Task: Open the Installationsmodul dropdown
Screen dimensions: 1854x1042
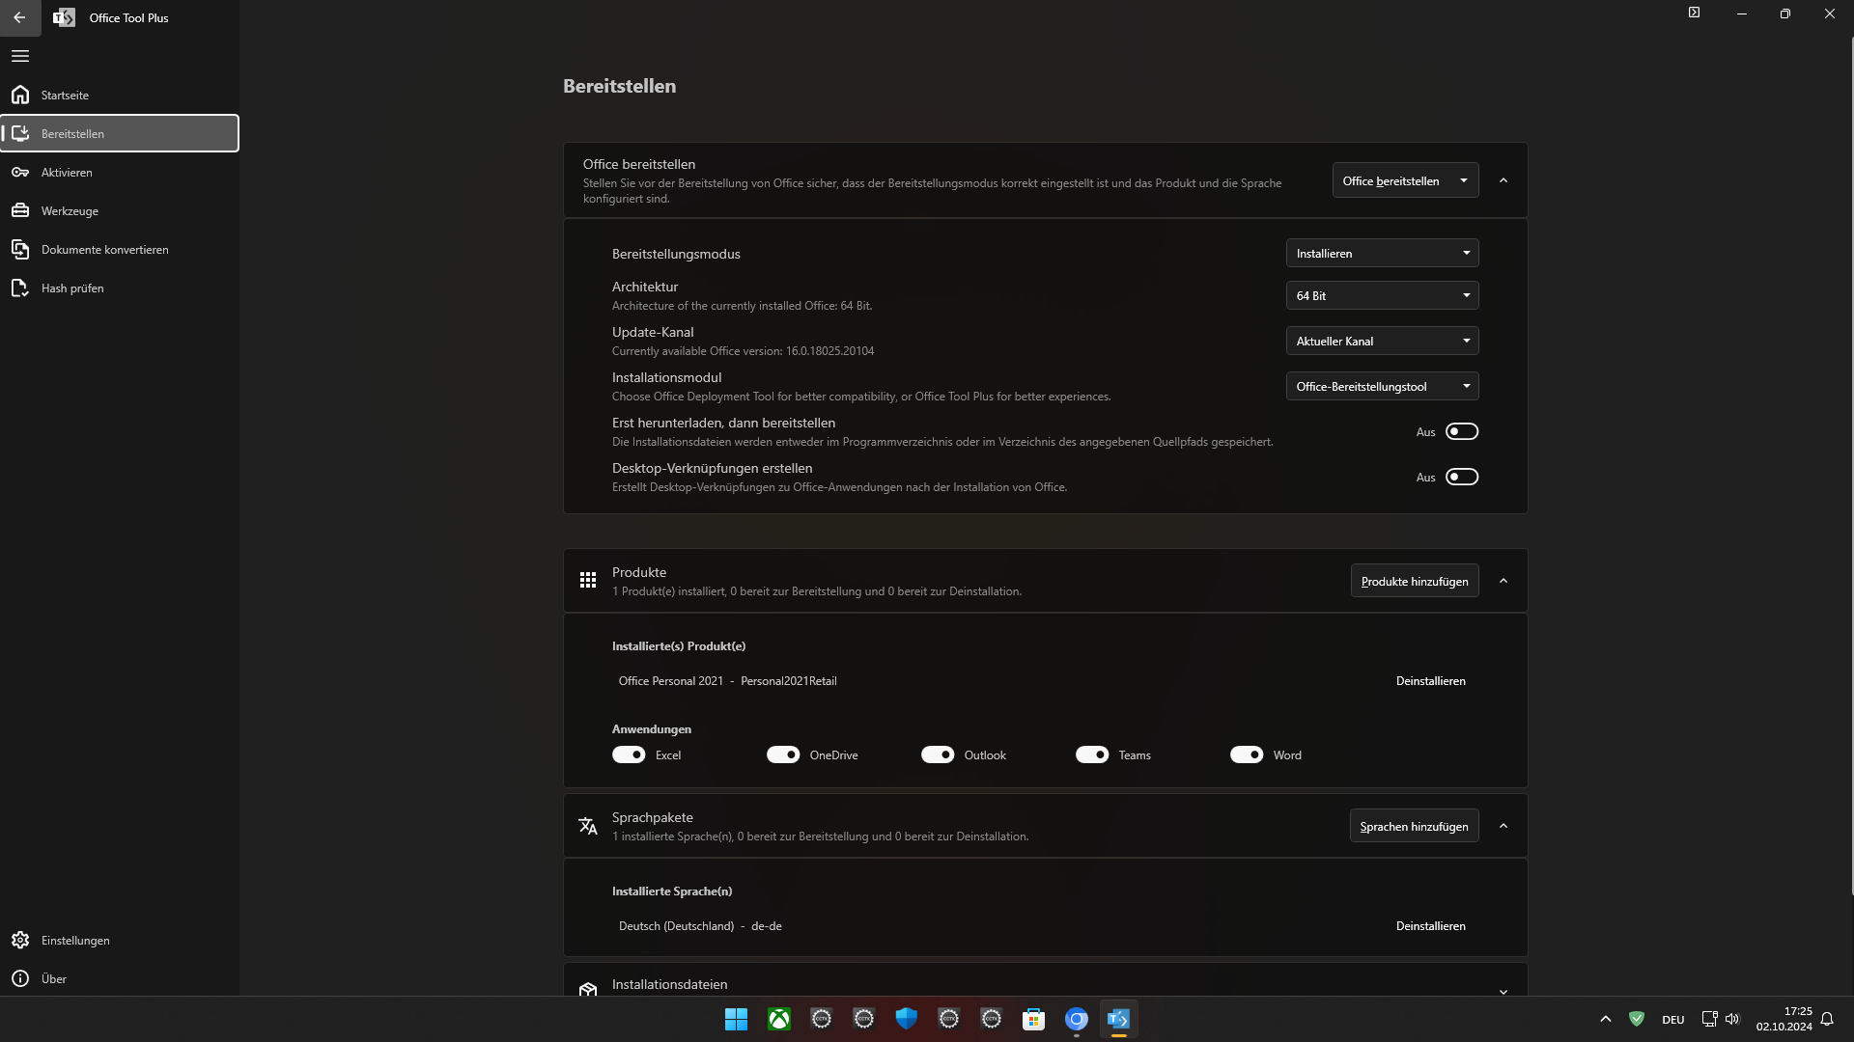Action: click(x=1382, y=386)
